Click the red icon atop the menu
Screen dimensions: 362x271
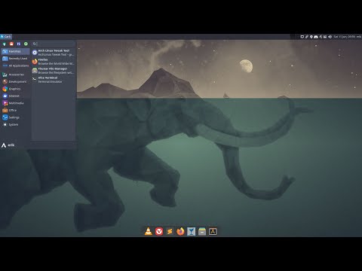(11, 44)
